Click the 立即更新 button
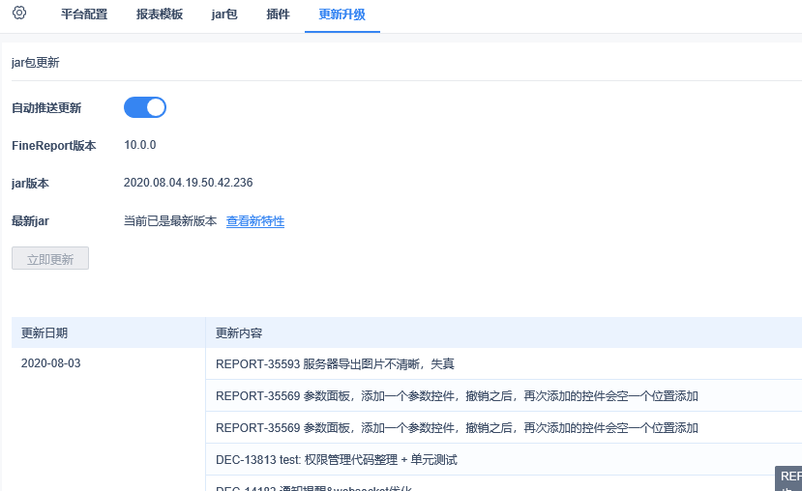 pos(50,258)
